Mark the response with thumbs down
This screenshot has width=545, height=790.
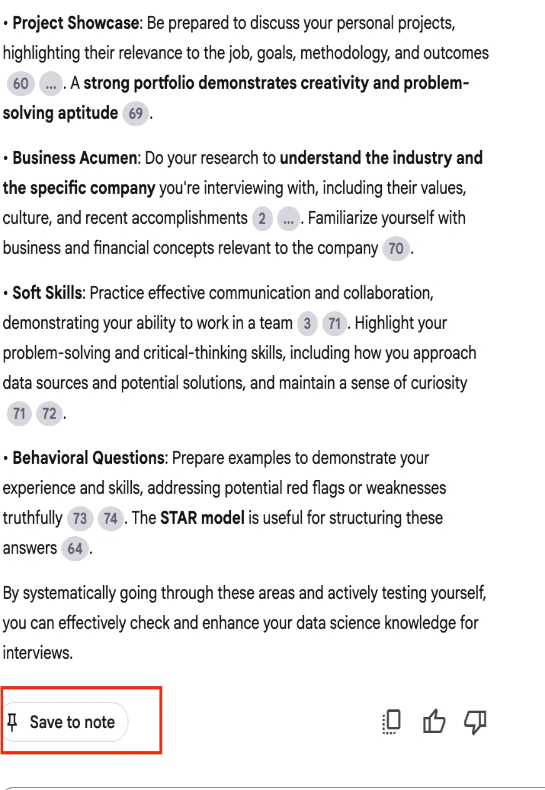tap(475, 722)
